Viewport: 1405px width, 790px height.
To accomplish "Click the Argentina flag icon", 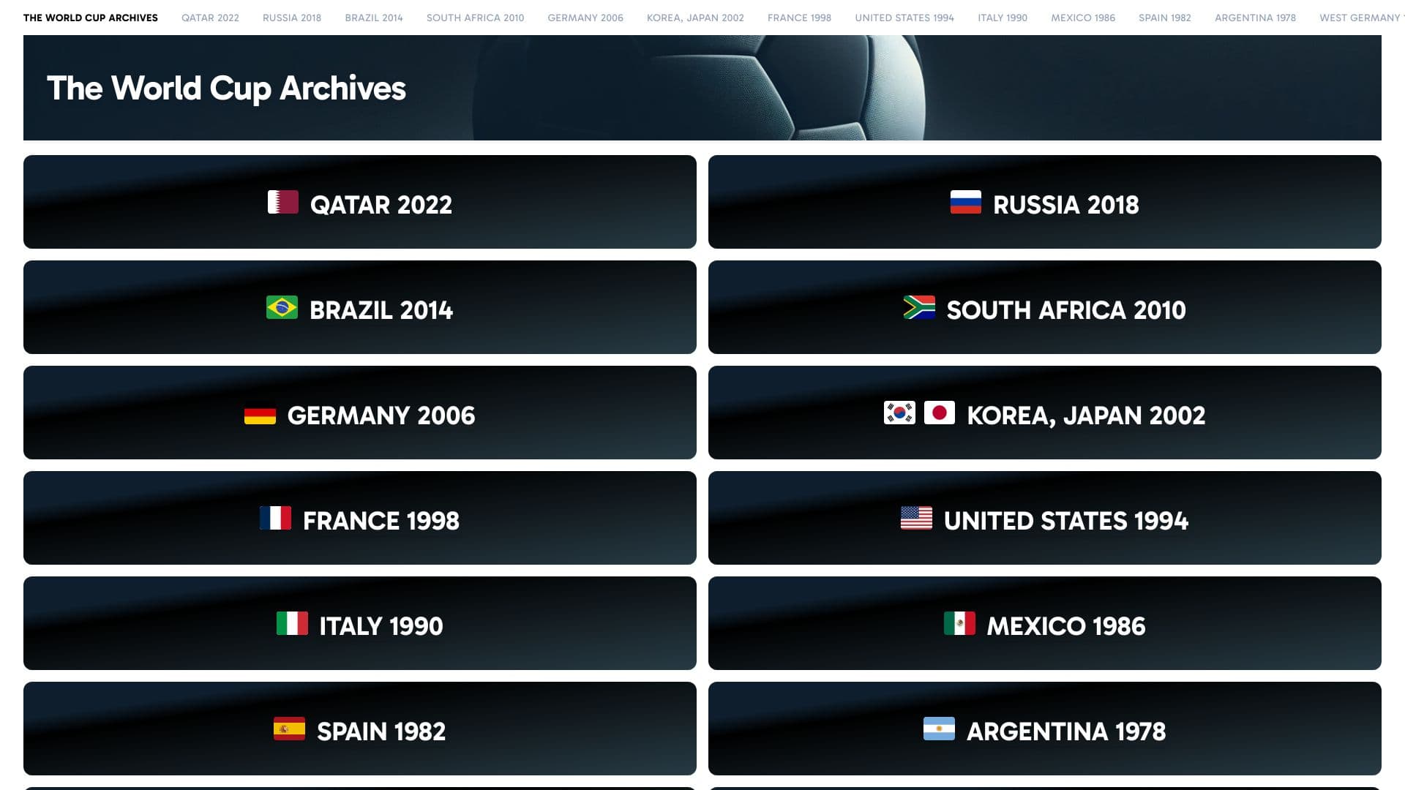I will tap(940, 729).
